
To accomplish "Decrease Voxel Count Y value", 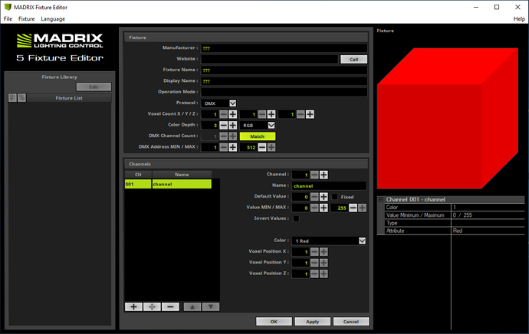I will pos(262,114).
